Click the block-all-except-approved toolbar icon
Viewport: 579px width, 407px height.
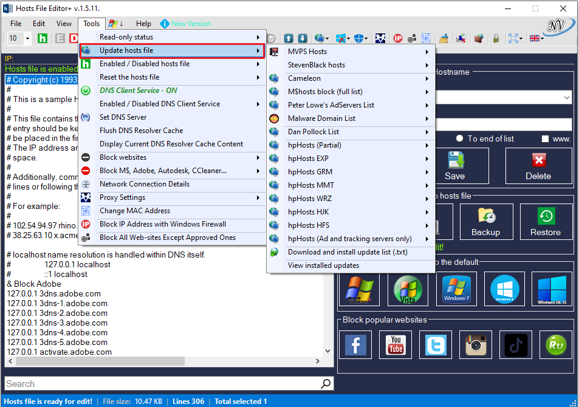coord(412,38)
